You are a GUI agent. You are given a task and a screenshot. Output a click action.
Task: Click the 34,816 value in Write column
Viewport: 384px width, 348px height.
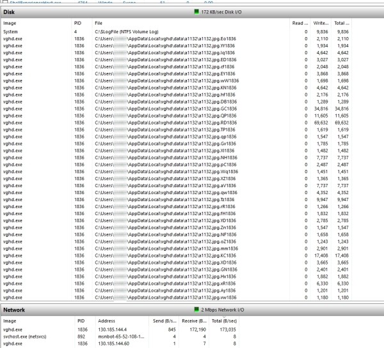(321, 109)
